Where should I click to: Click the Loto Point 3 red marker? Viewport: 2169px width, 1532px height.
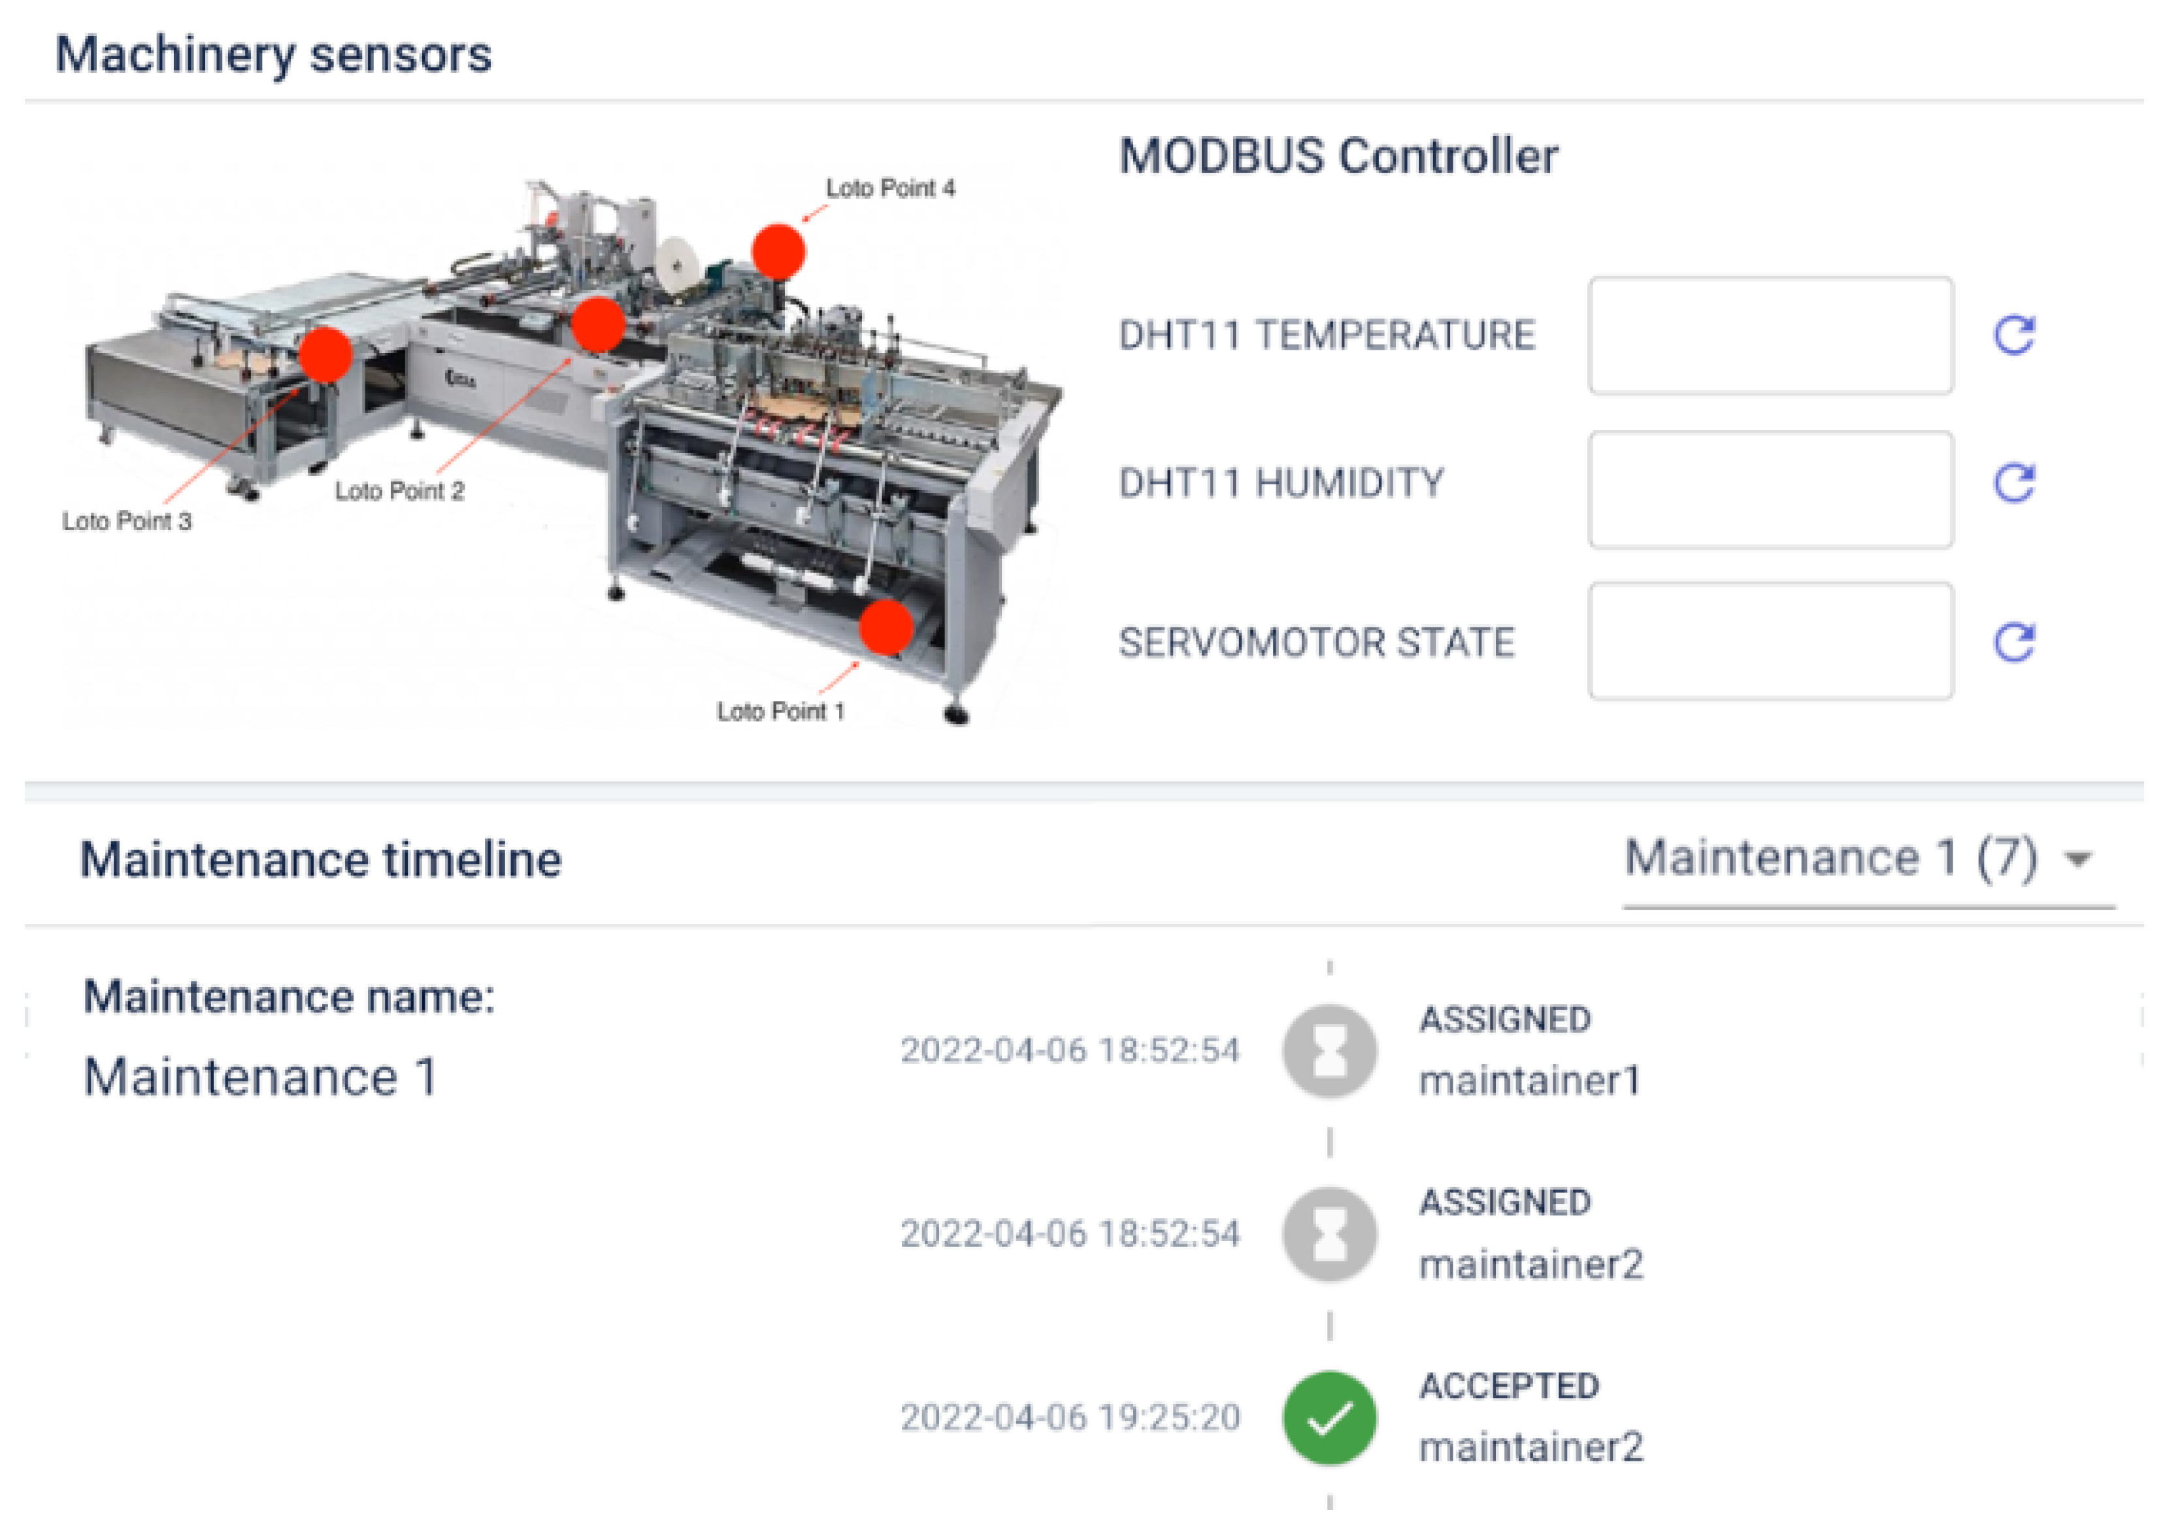[326, 354]
